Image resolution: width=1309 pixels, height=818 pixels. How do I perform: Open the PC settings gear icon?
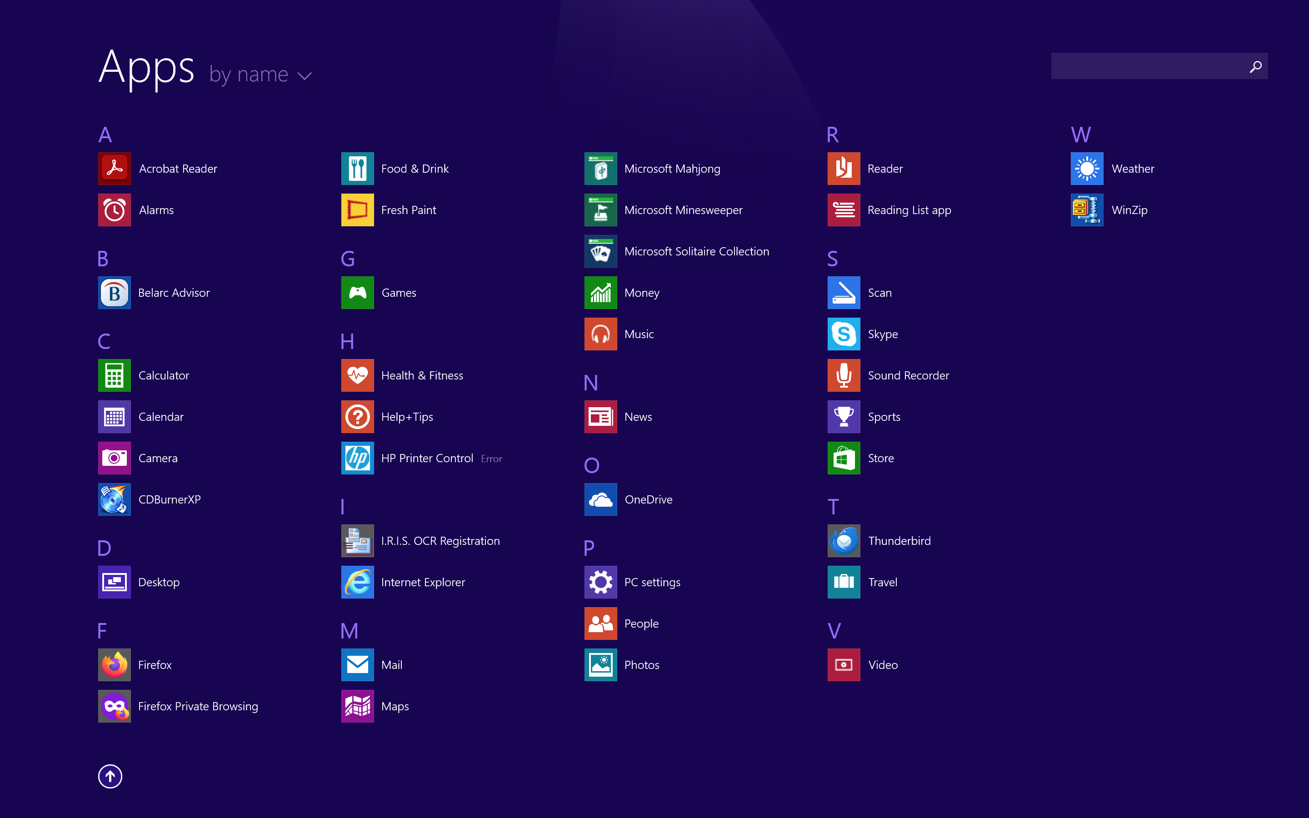pos(600,582)
